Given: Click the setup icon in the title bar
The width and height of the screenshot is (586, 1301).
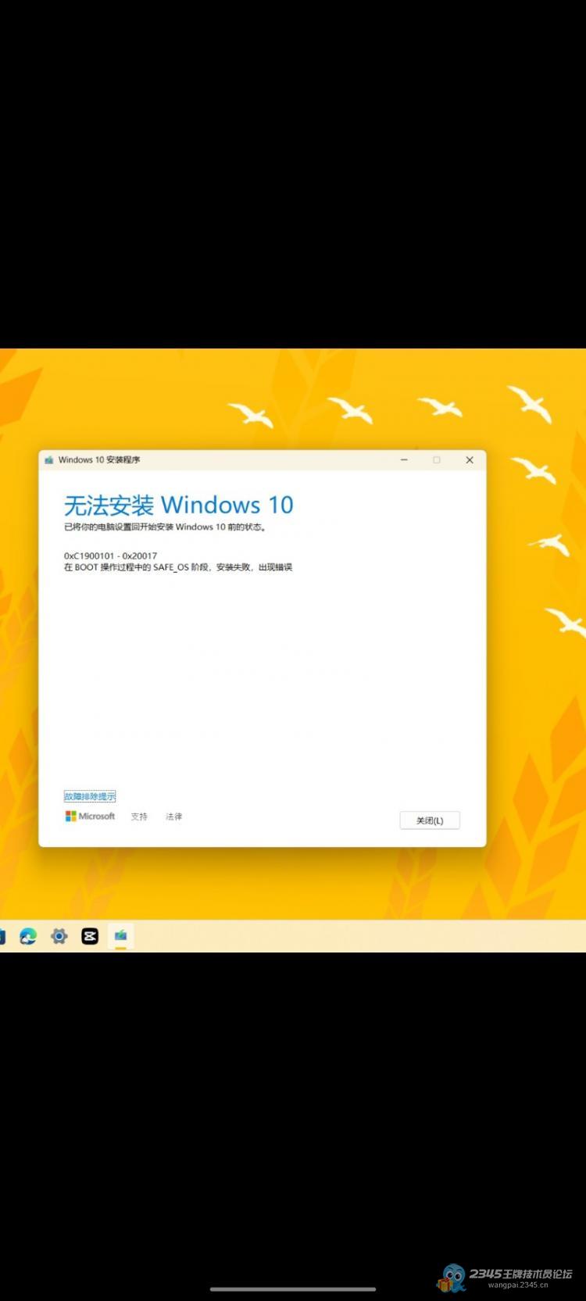Looking at the screenshot, I should click(x=49, y=460).
